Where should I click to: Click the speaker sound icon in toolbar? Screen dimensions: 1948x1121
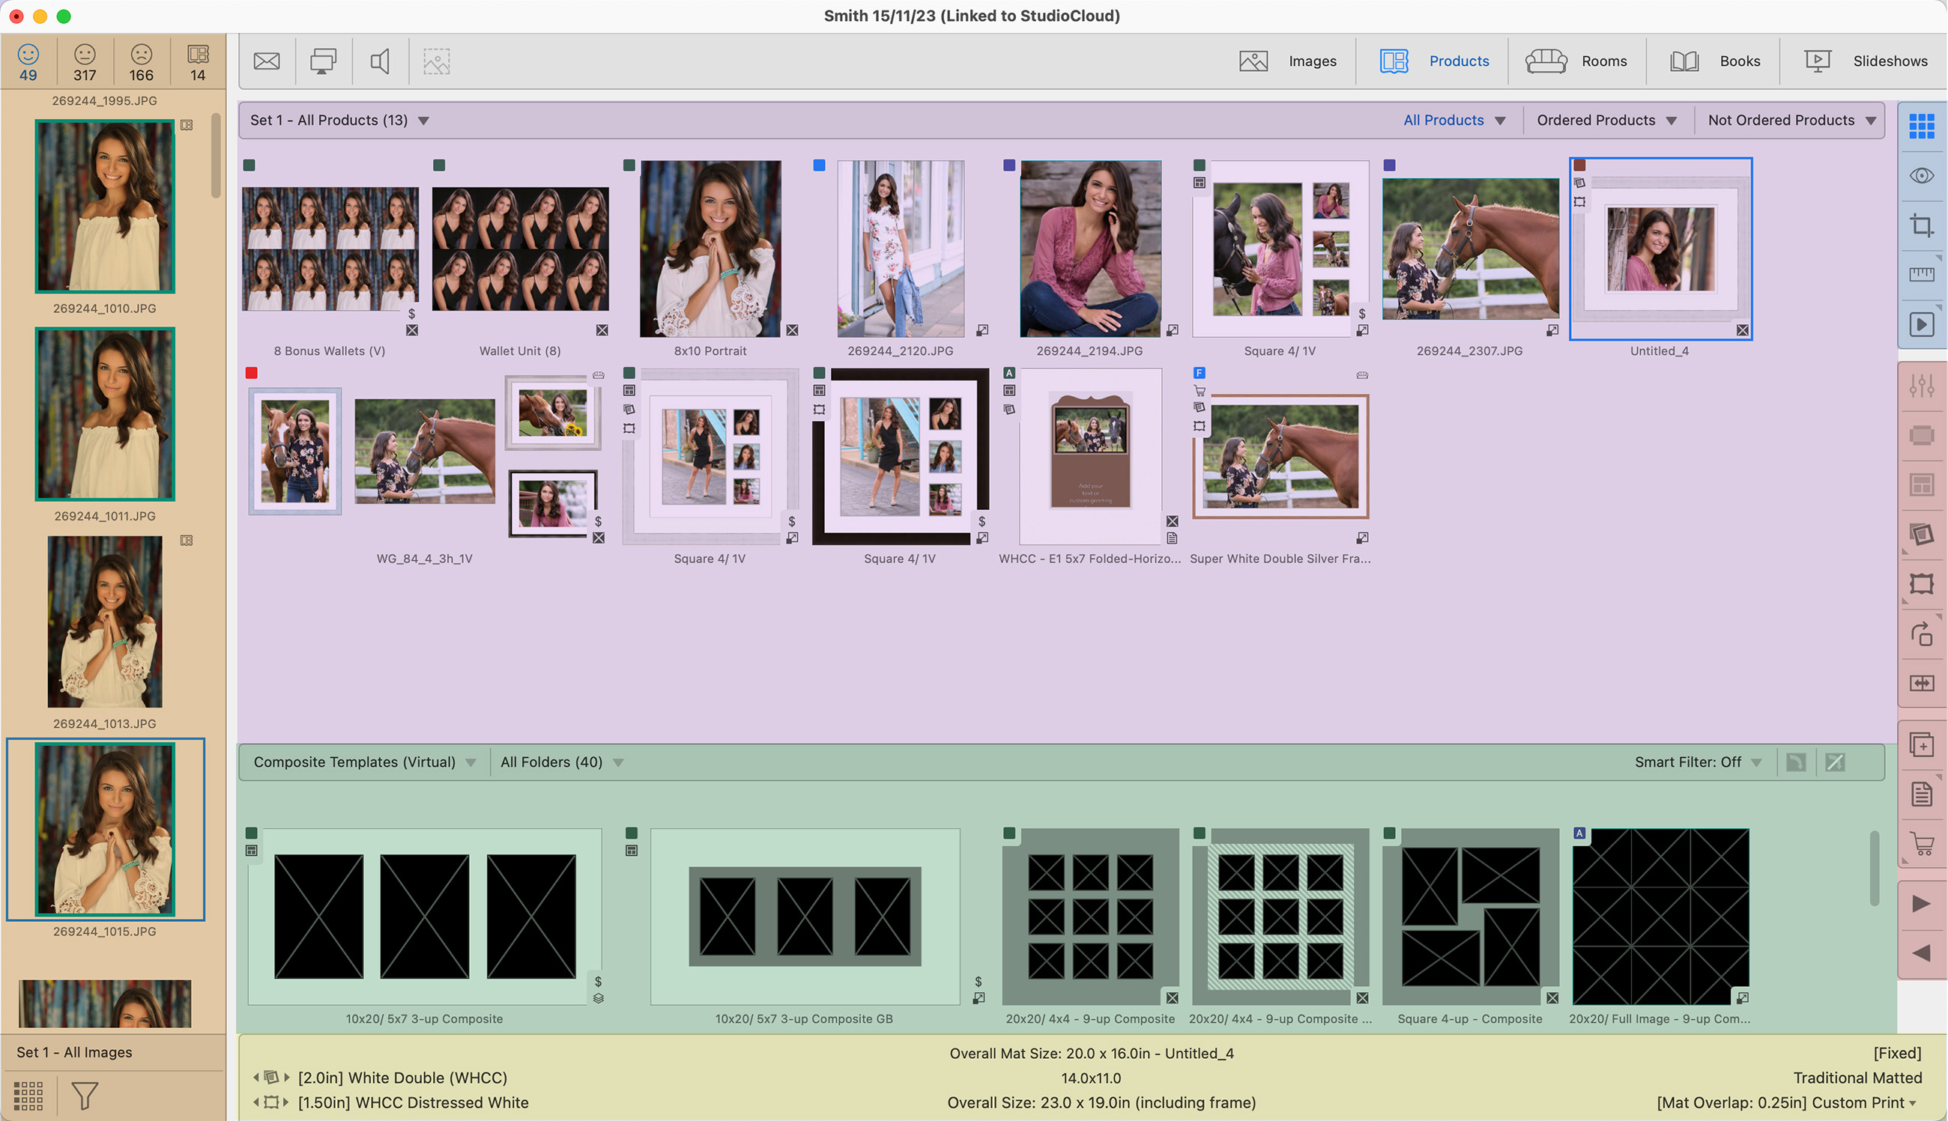click(380, 61)
